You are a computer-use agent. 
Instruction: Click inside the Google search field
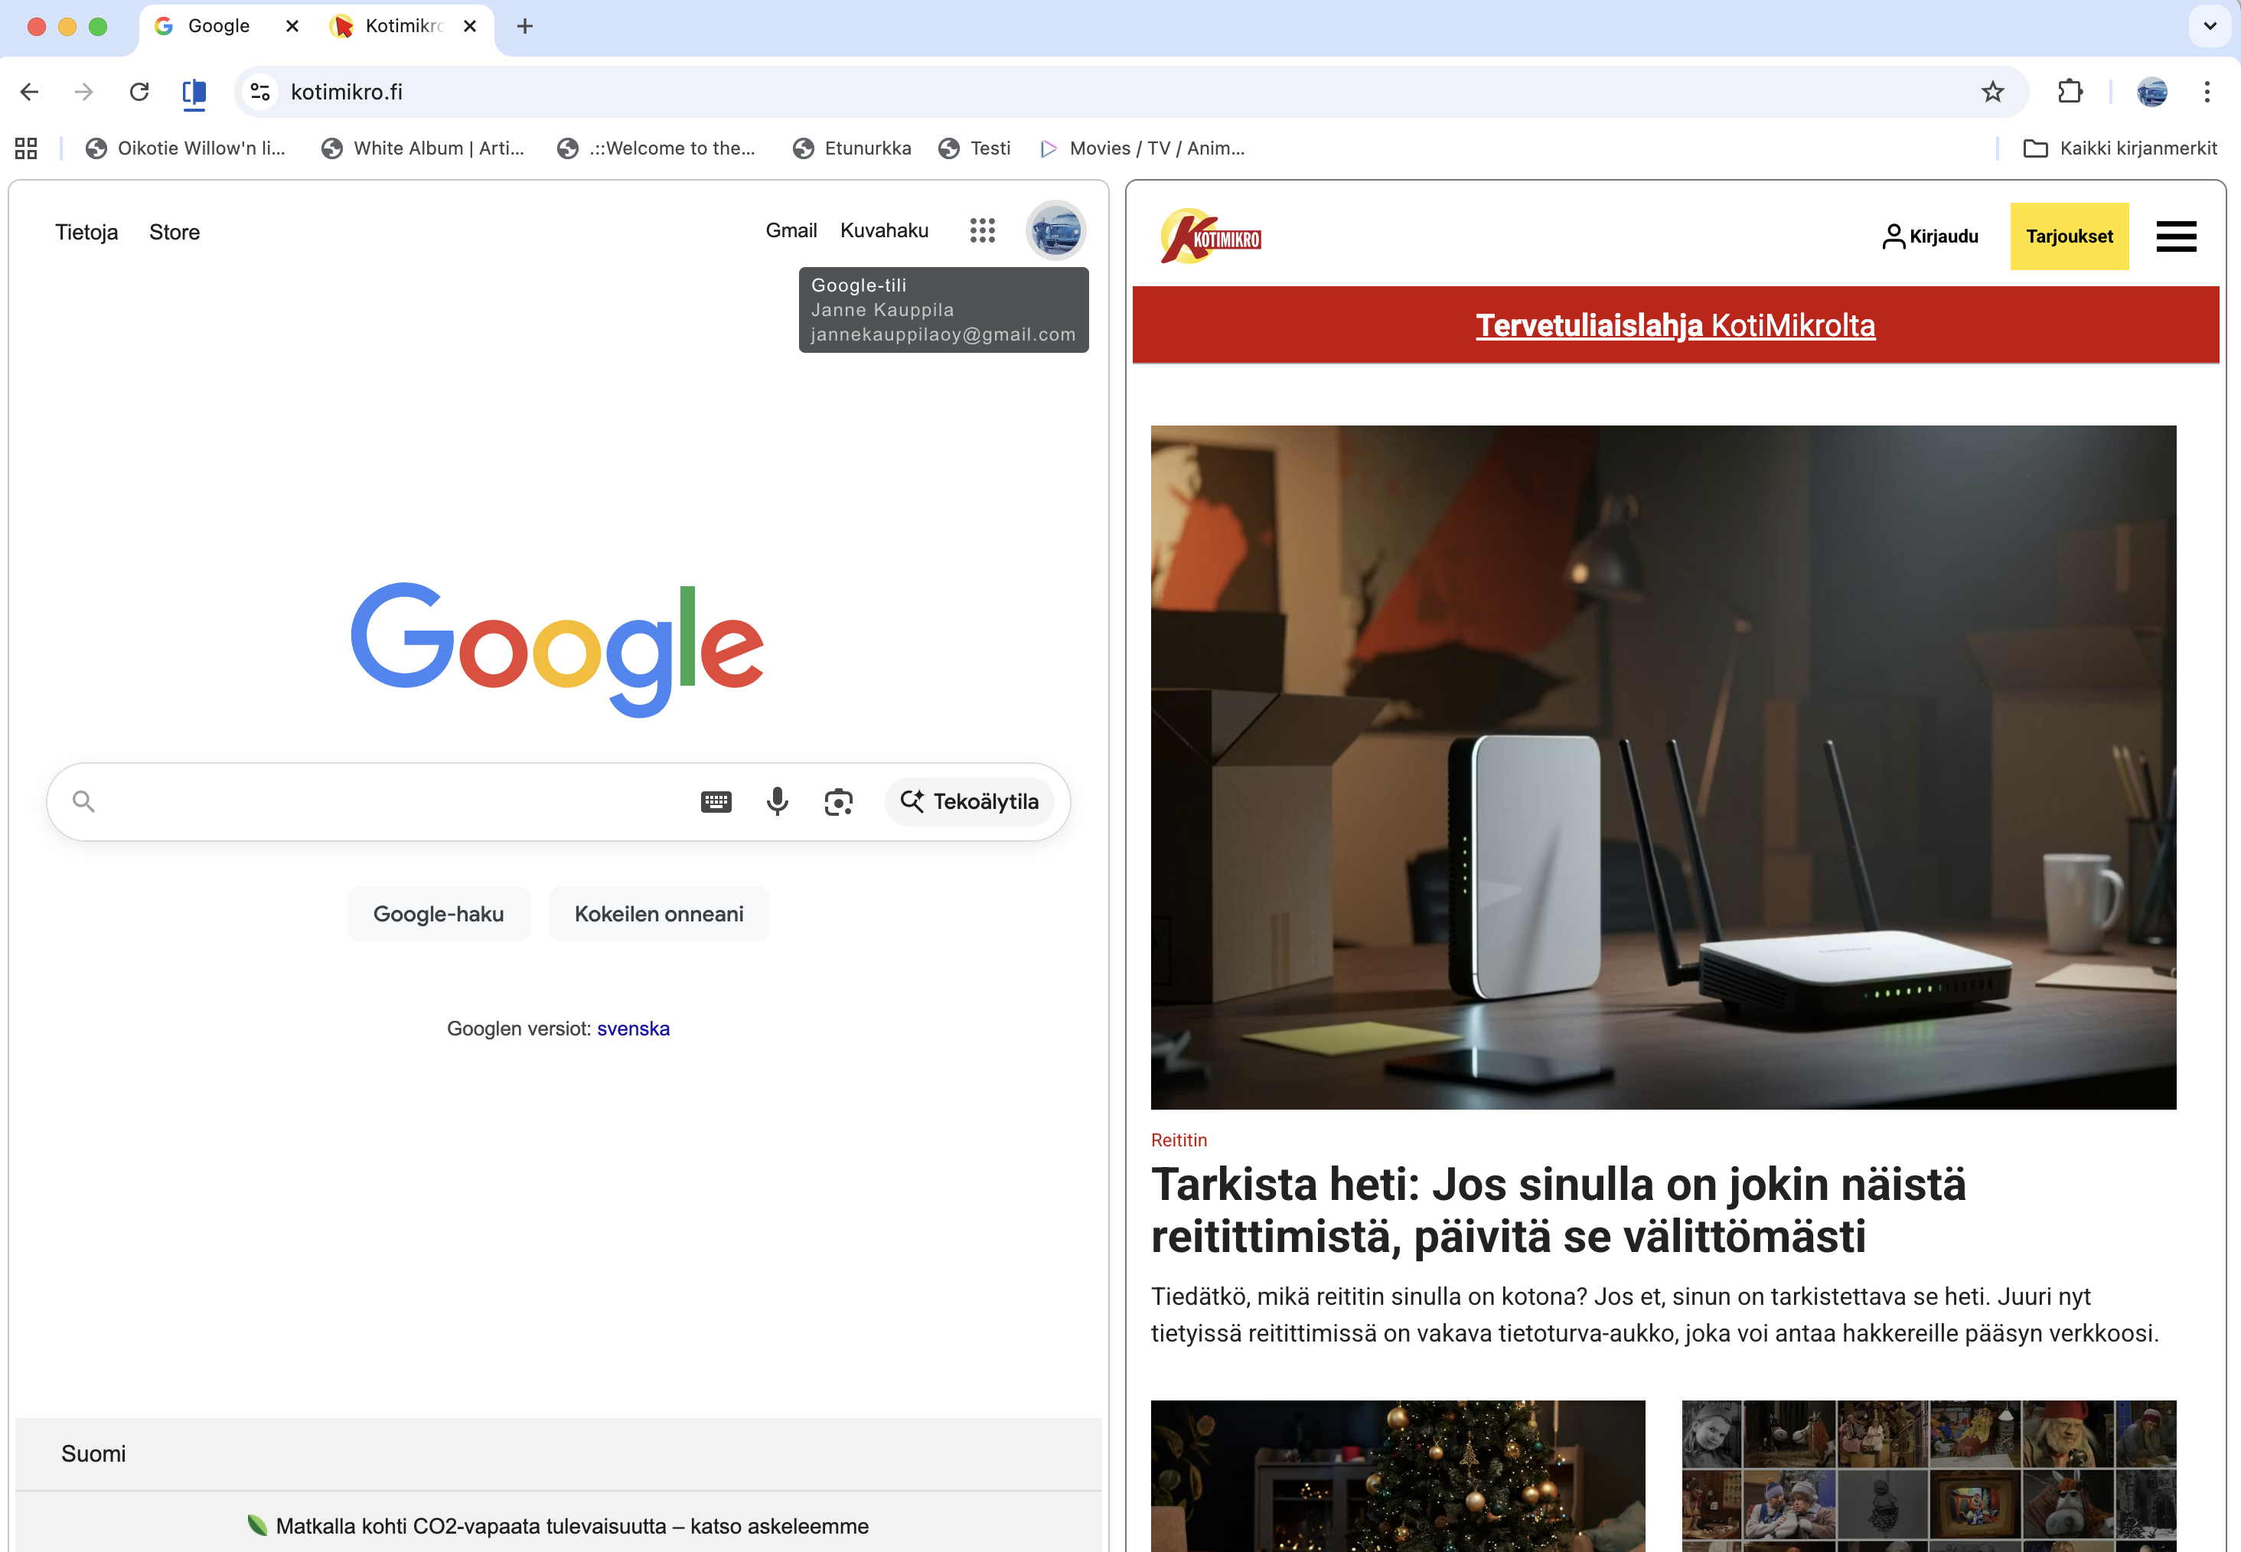[x=389, y=800]
